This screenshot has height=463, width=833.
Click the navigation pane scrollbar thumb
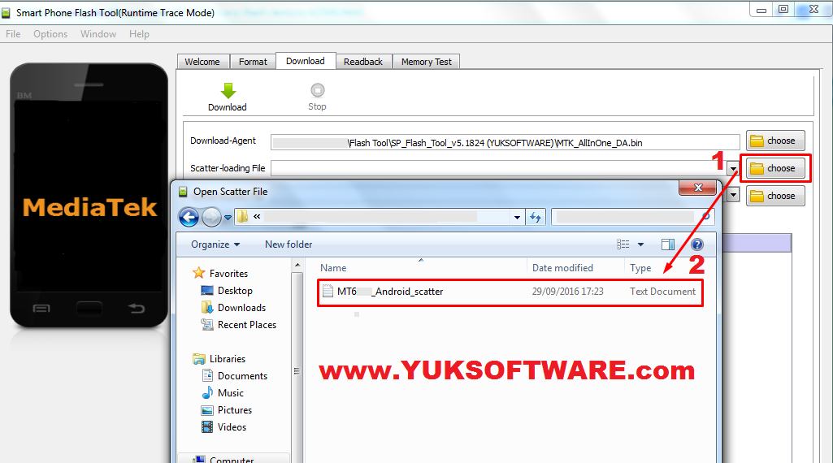(297, 372)
